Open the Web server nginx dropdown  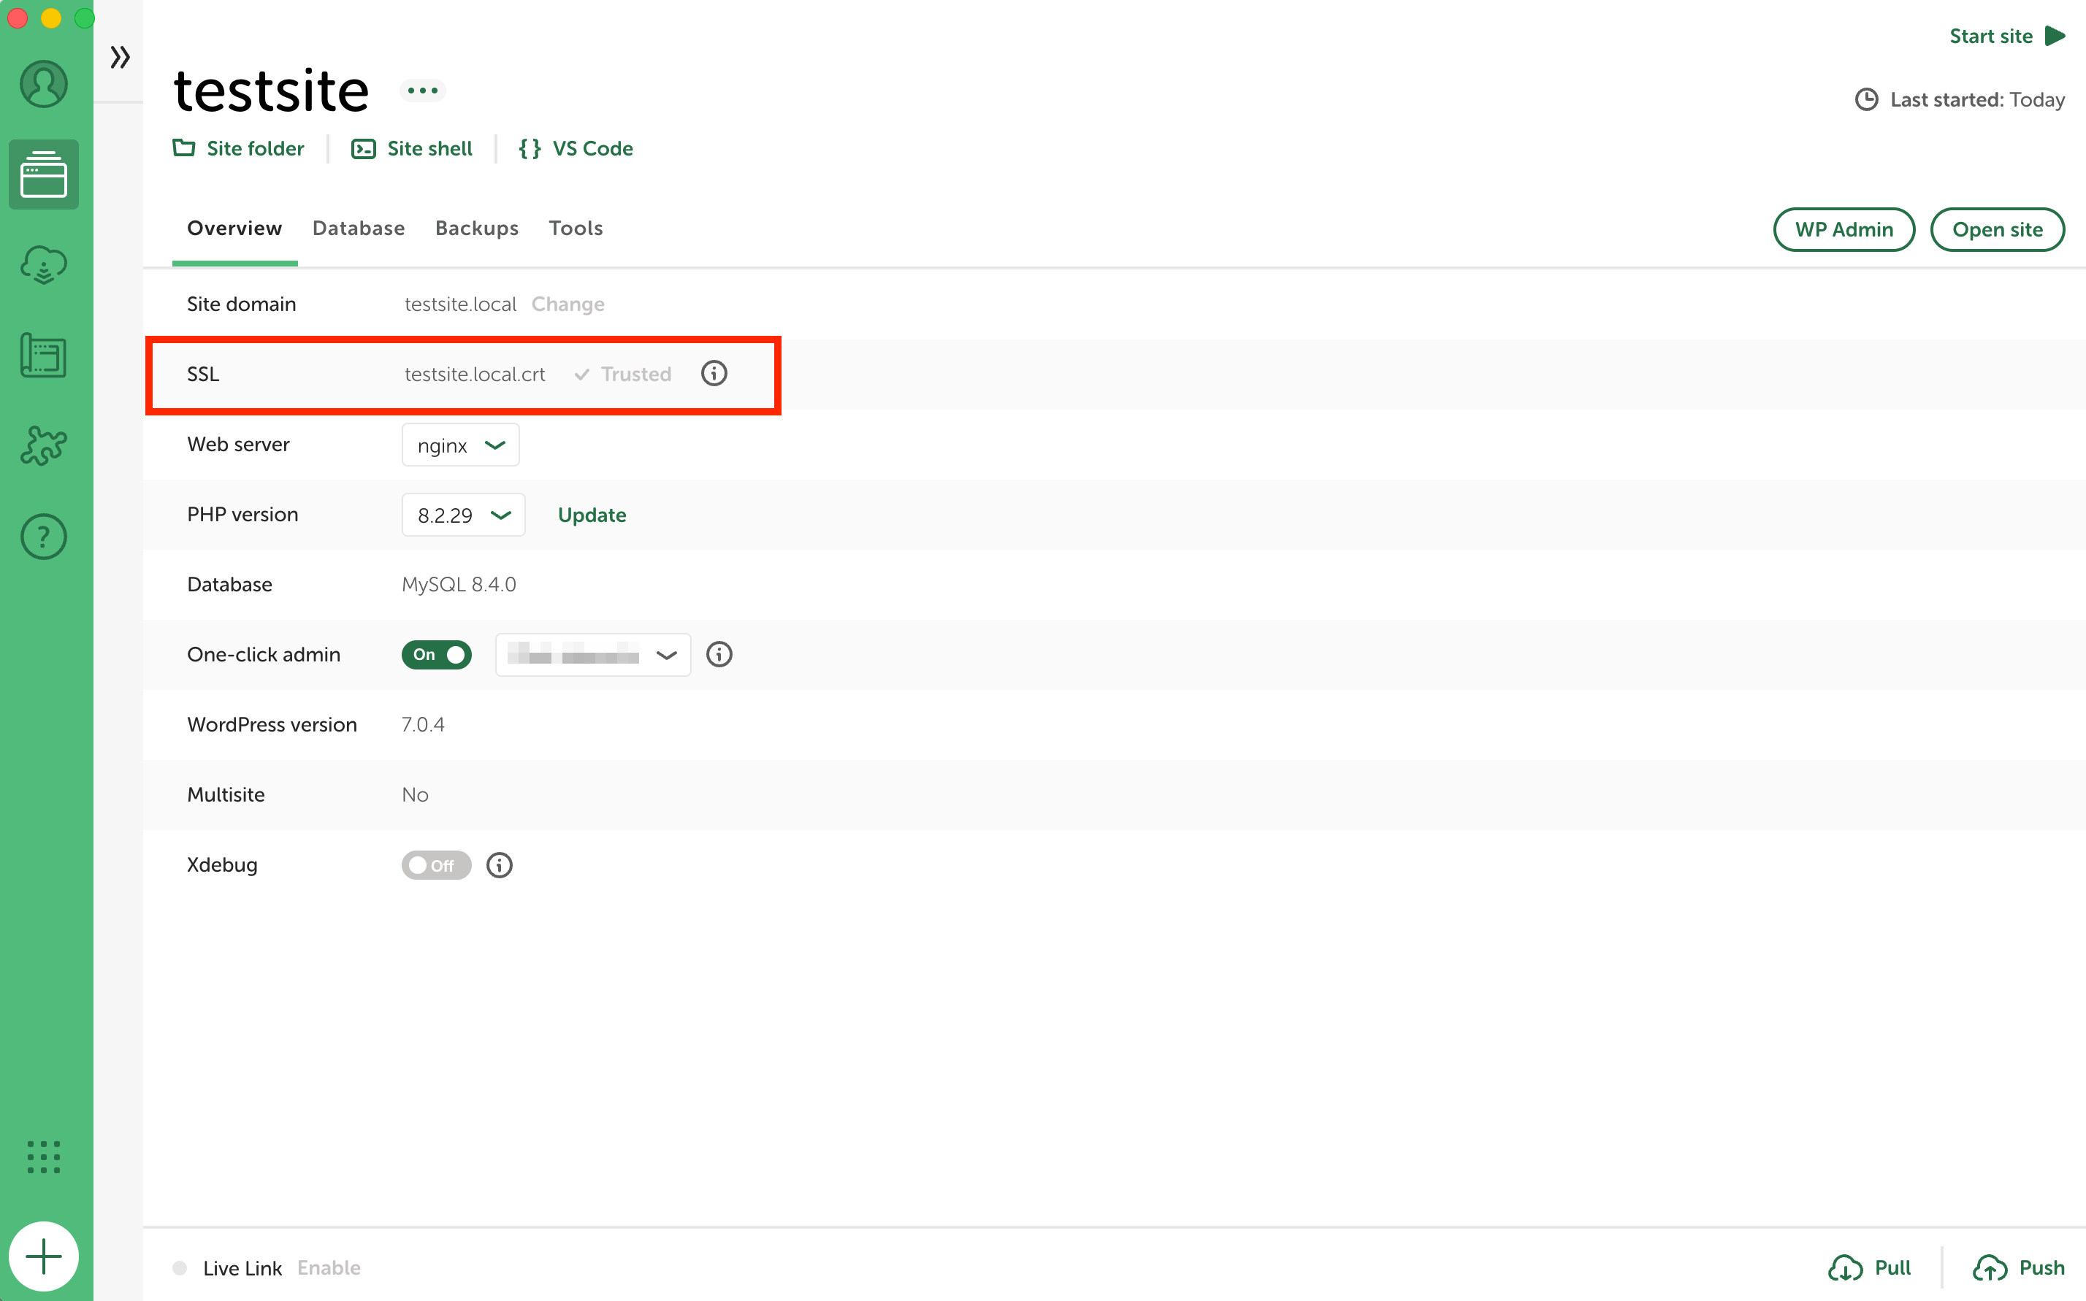tap(460, 445)
